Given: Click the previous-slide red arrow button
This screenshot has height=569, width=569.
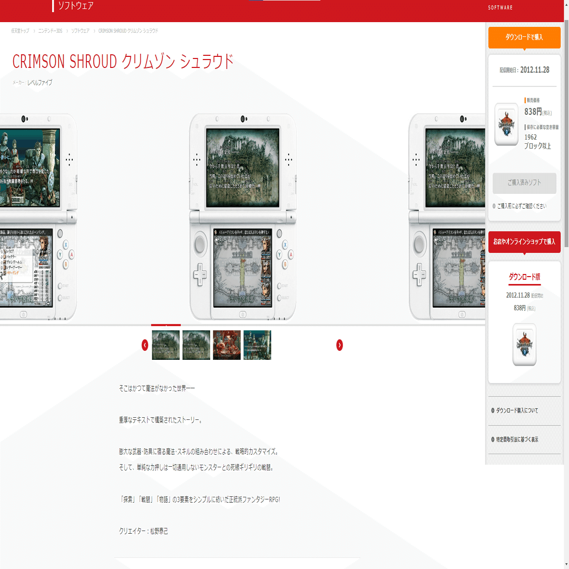Looking at the screenshot, I should coord(145,345).
